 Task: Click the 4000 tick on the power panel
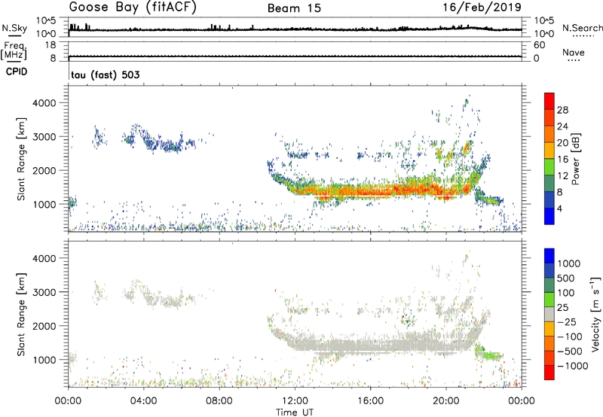click(44, 103)
